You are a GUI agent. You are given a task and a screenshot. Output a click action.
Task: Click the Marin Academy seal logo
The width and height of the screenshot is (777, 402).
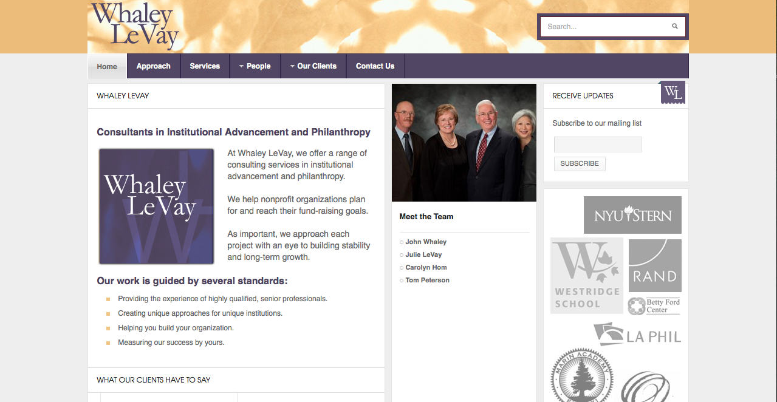(581, 375)
